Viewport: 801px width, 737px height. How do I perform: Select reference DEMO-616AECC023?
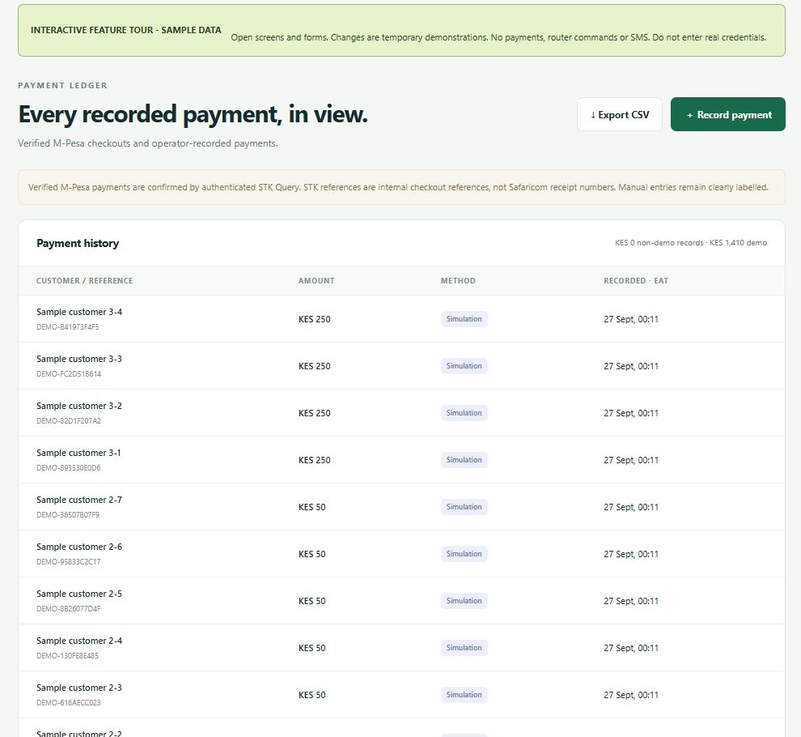pyautogui.click(x=69, y=703)
